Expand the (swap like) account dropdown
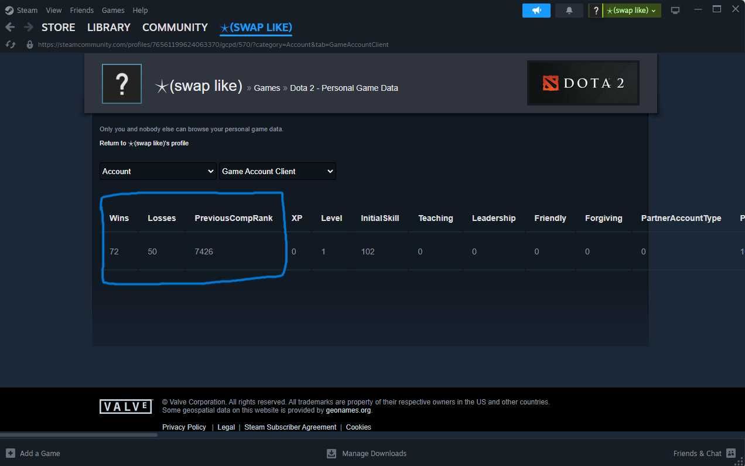 click(x=632, y=11)
